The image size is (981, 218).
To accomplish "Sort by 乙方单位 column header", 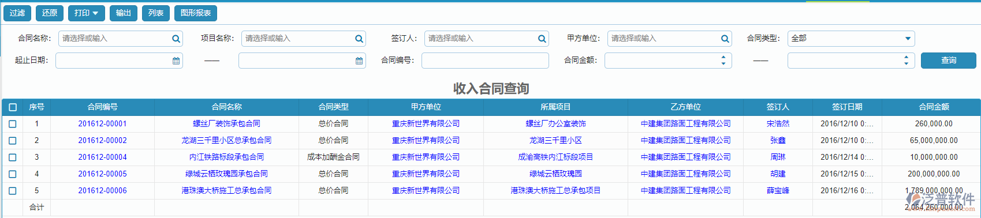I will 686,107.
